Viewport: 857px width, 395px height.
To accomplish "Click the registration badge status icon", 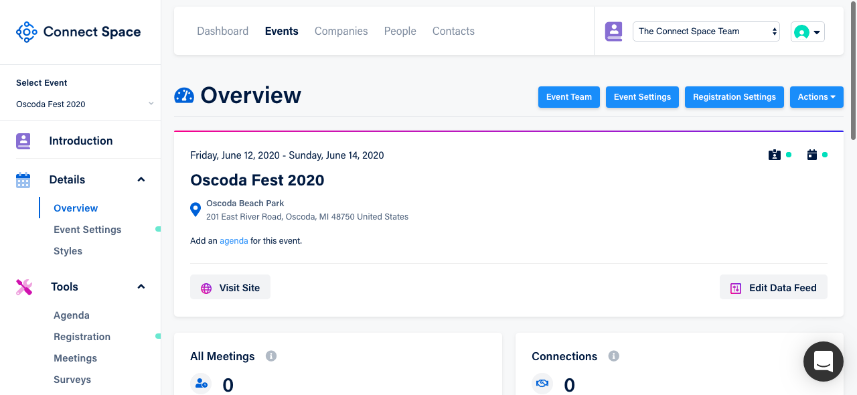I will [x=775, y=155].
